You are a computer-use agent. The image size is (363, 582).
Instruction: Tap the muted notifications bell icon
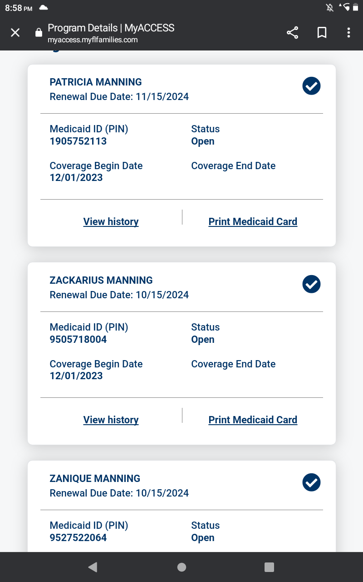click(330, 8)
